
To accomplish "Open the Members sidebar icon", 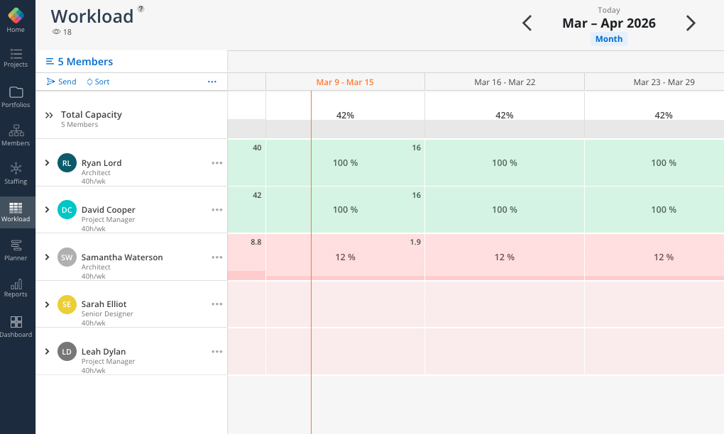I will [x=16, y=135].
